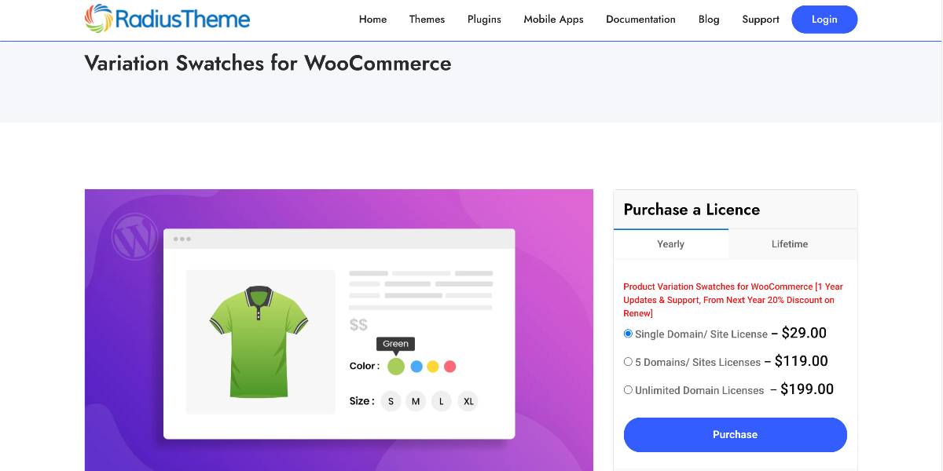Click the M size swatch
This screenshot has height=471, width=943.
click(416, 401)
